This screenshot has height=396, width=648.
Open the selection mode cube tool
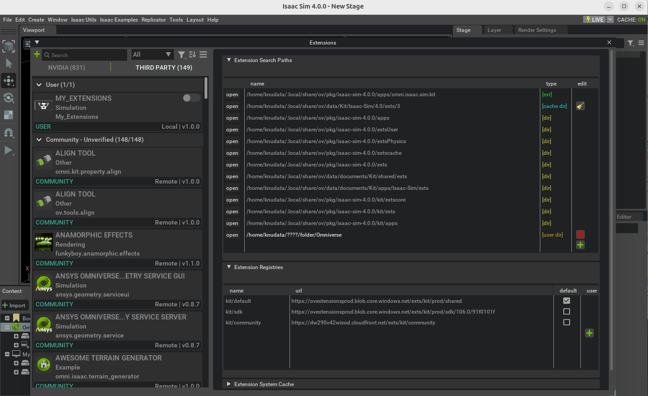[x=9, y=46]
